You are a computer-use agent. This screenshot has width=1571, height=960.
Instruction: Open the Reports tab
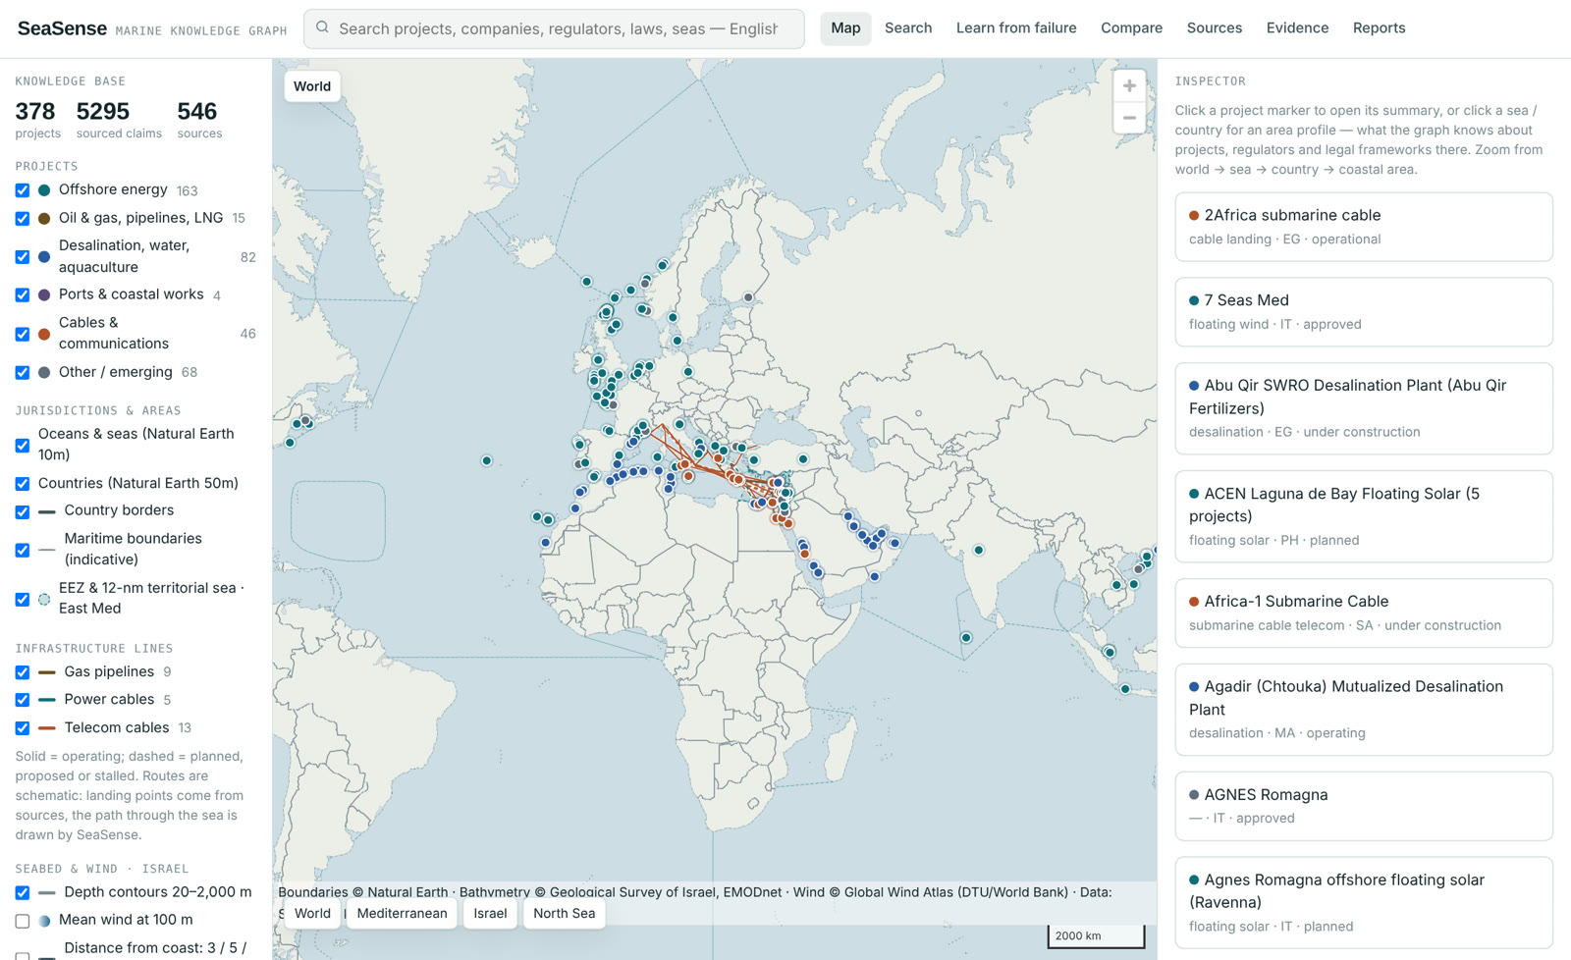(1379, 28)
